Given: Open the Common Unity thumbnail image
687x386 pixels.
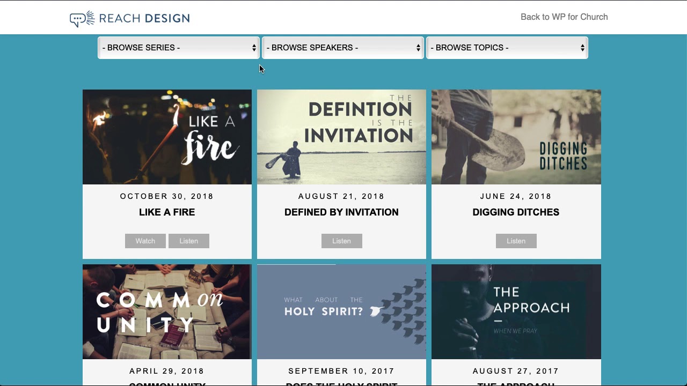Looking at the screenshot, I should pos(167,311).
